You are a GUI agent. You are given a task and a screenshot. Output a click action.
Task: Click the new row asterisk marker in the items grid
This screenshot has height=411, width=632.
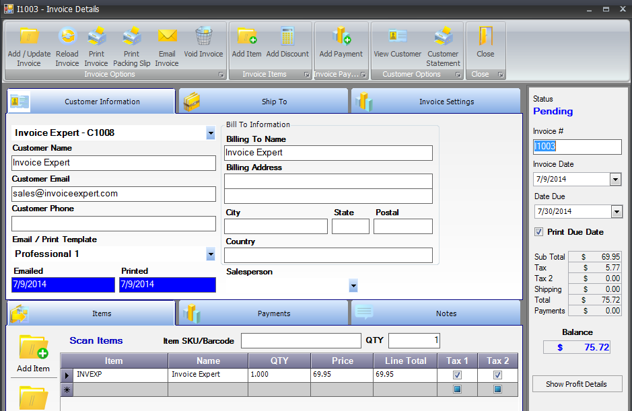pos(67,389)
